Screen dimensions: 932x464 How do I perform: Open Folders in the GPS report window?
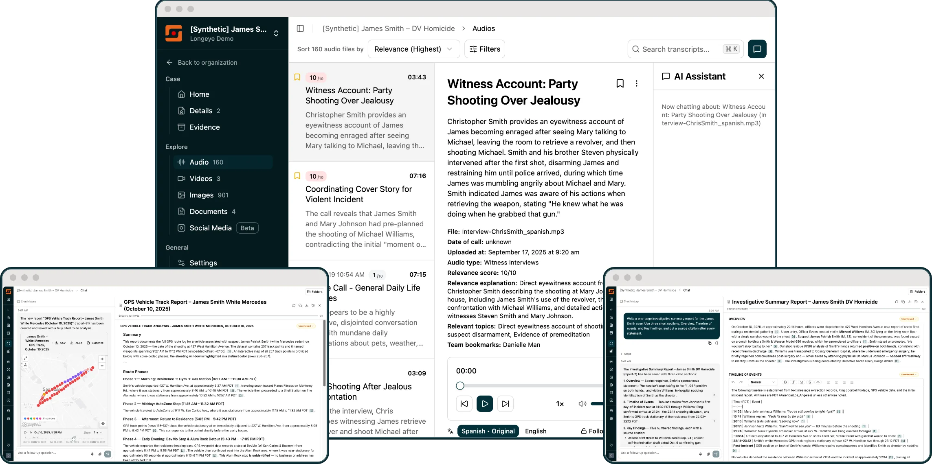(x=315, y=292)
